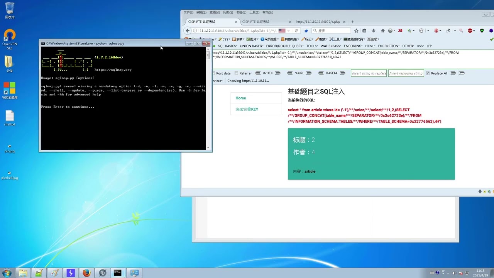Open the 历史 menu in Firefox
Screen dimensions: 494x278
point(228,12)
